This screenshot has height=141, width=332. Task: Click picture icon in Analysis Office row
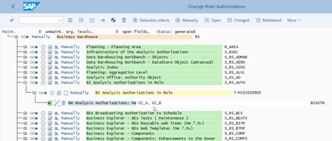coord(50,77)
